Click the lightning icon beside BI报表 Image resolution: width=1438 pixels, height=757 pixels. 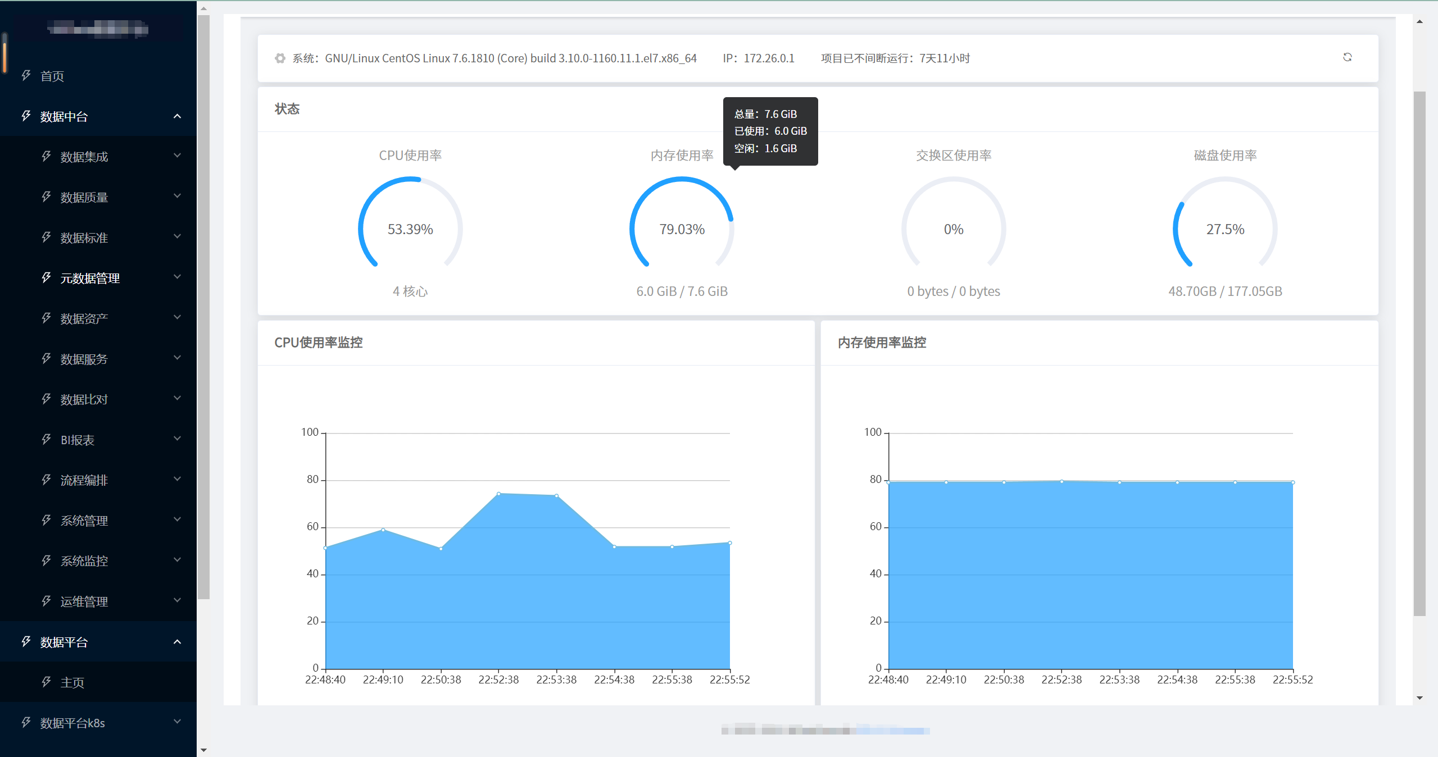click(46, 439)
